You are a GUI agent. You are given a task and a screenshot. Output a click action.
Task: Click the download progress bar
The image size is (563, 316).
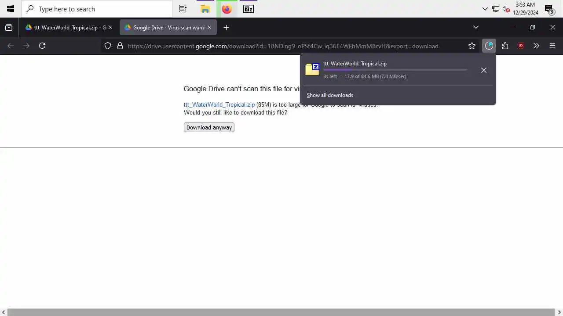(x=395, y=70)
